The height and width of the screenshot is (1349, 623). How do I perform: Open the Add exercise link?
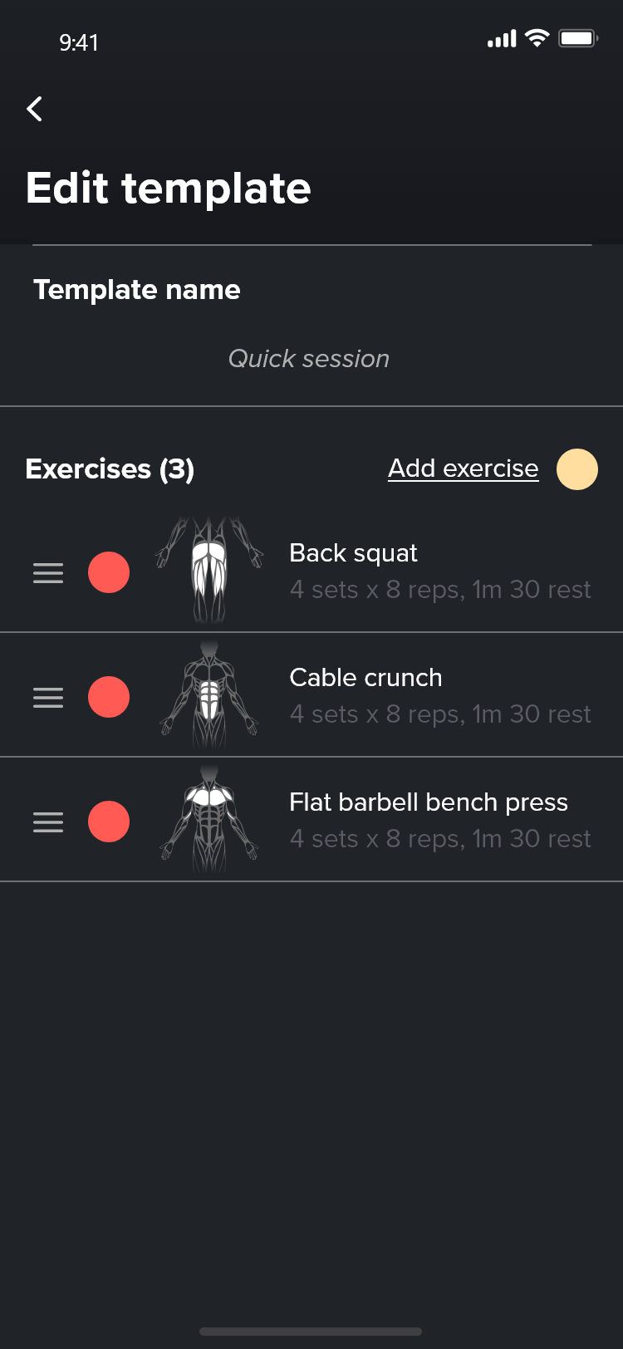[463, 468]
